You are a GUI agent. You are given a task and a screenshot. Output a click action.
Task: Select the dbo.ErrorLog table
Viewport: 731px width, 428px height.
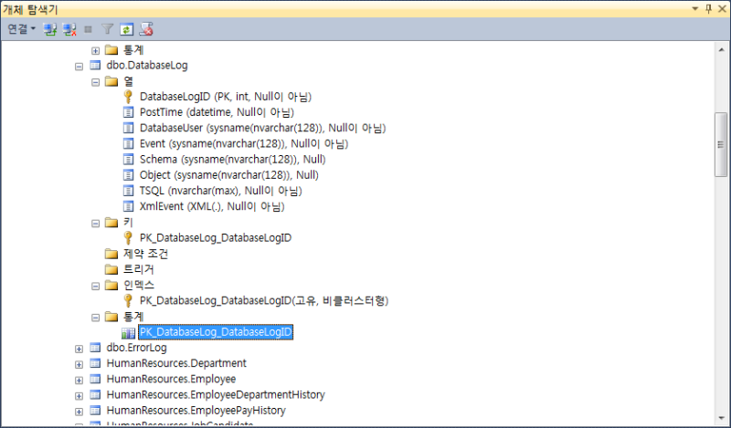tap(136, 348)
